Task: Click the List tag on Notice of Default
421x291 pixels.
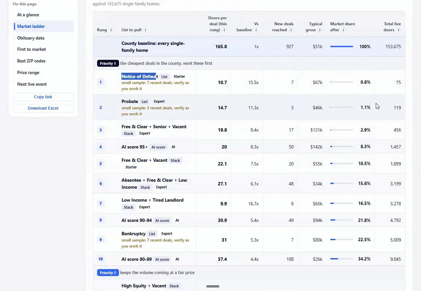Action: 164,77
